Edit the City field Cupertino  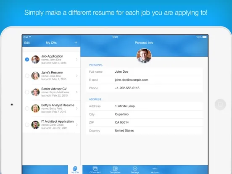click(144, 114)
